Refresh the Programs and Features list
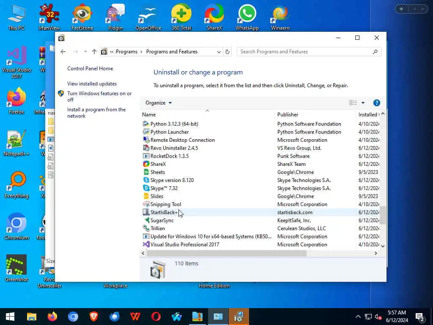The image size is (433, 325). pos(227,52)
